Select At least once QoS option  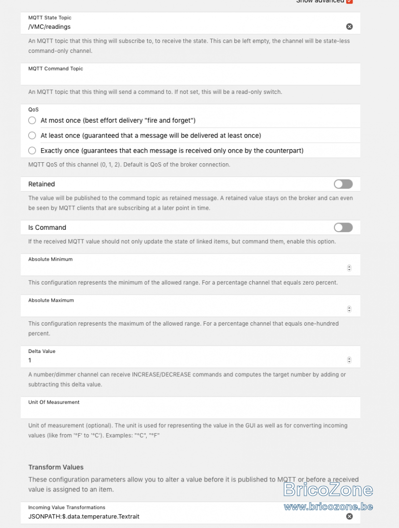point(32,135)
